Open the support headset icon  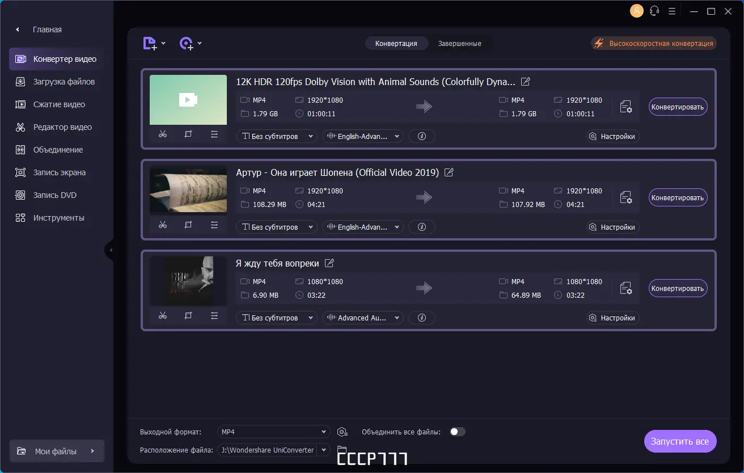click(x=654, y=11)
